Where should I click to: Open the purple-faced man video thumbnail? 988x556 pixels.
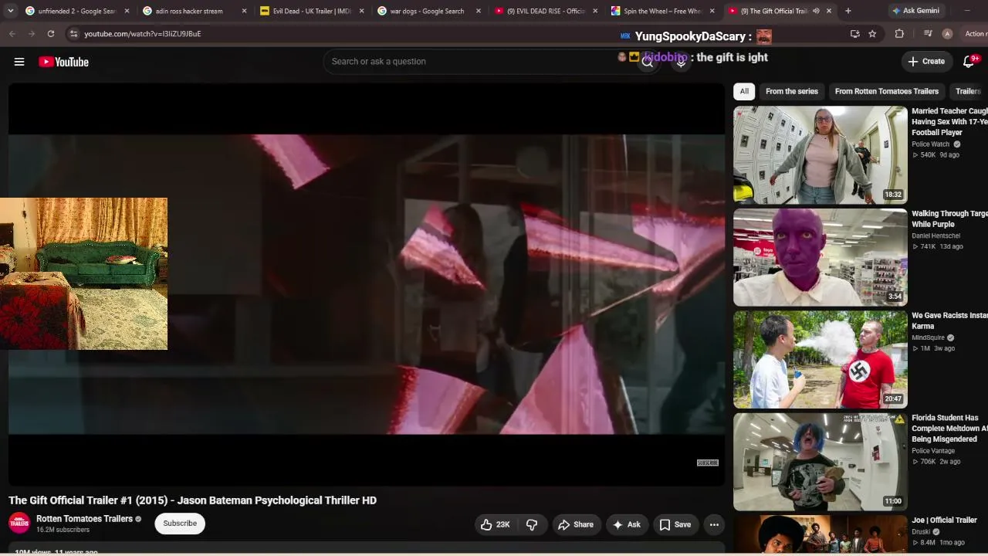[821, 257]
